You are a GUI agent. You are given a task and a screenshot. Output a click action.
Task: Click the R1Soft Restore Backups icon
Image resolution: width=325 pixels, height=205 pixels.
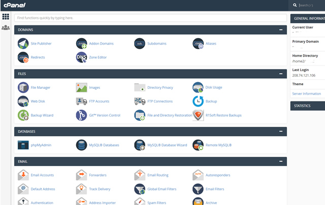click(x=198, y=115)
